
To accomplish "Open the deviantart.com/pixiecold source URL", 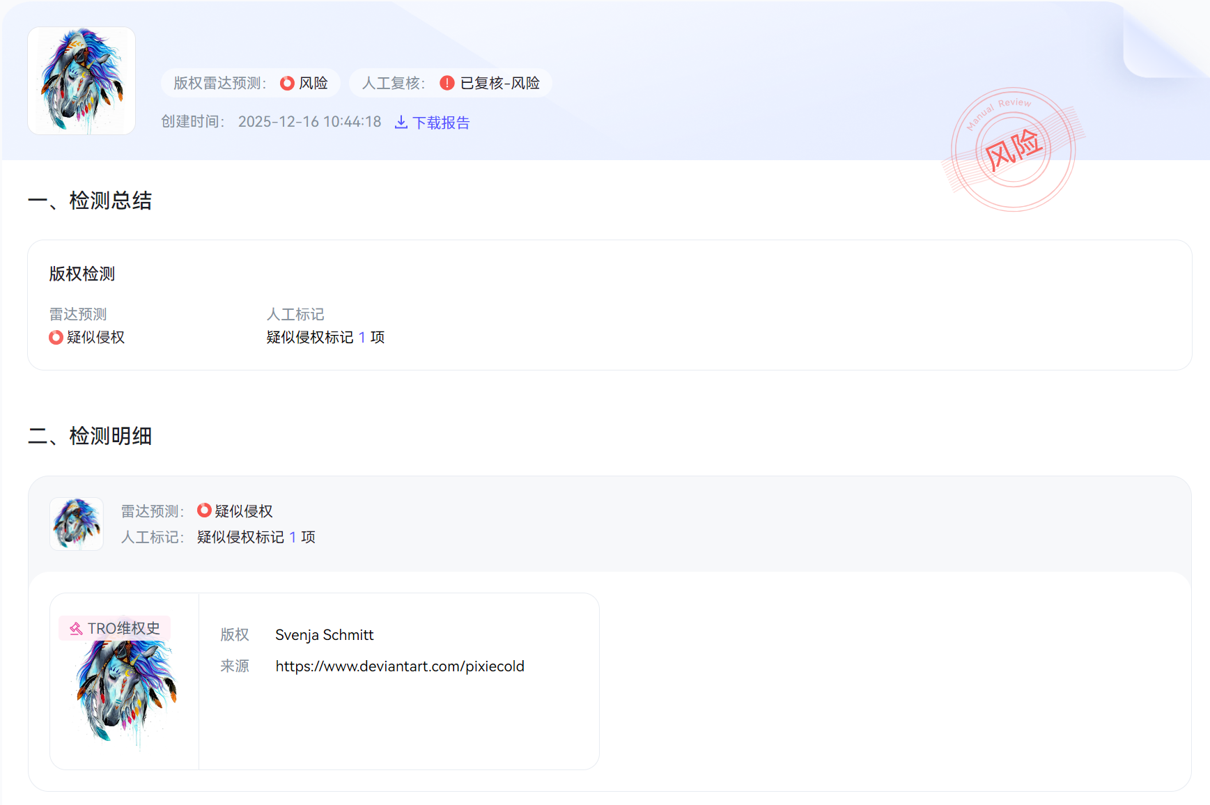I will [x=400, y=666].
